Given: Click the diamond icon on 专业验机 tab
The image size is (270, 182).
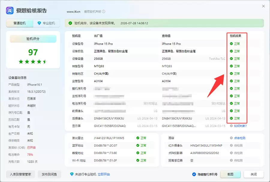Looking at the screenshot, I should (39, 23).
